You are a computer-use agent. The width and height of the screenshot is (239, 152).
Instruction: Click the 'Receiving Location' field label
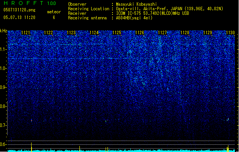[x=89, y=9]
